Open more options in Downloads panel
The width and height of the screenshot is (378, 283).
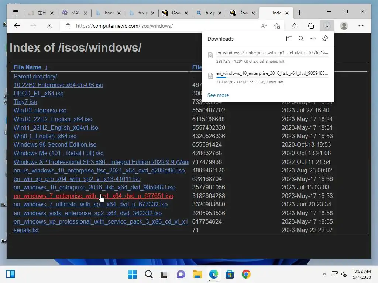pyautogui.click(x=313, y=38)
